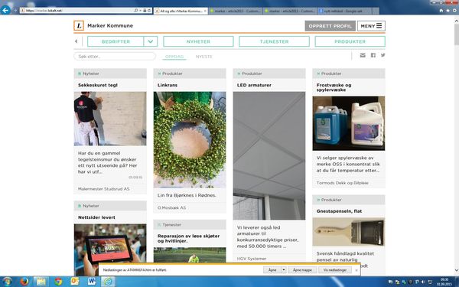The image size is (459, 287).
Task: Click the Facebook share icon
Action: pyautogui.click(x=373, y=55)
